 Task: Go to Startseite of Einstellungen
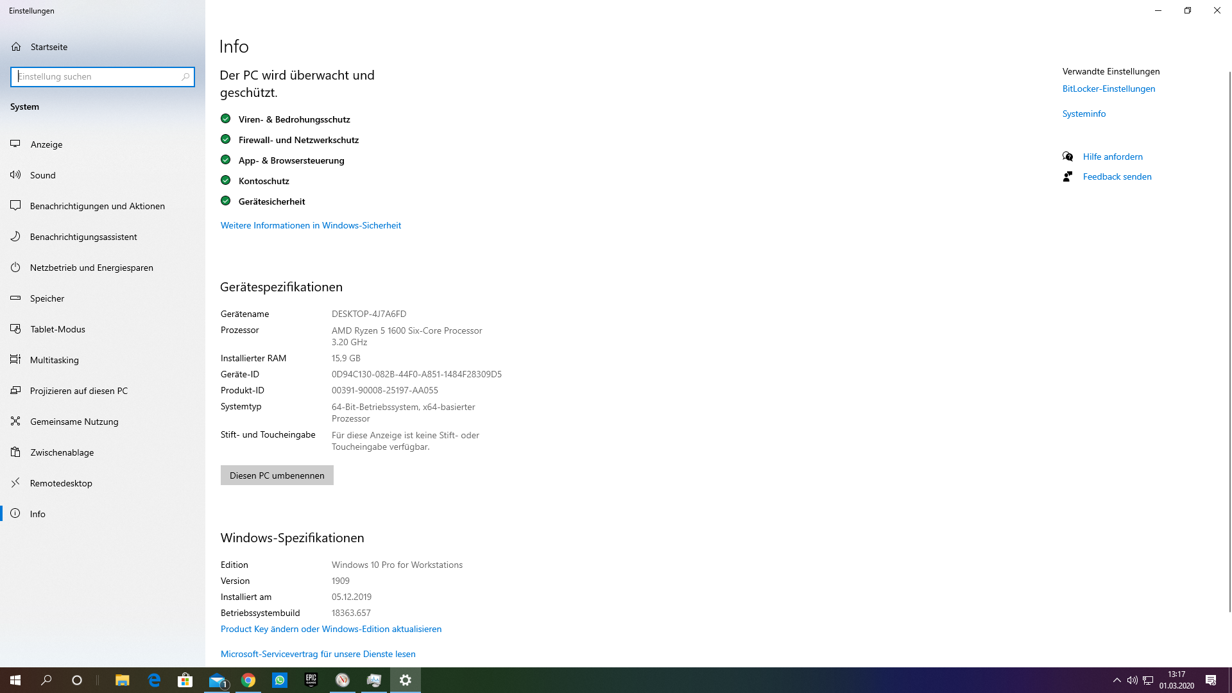(x=47, y=46)
